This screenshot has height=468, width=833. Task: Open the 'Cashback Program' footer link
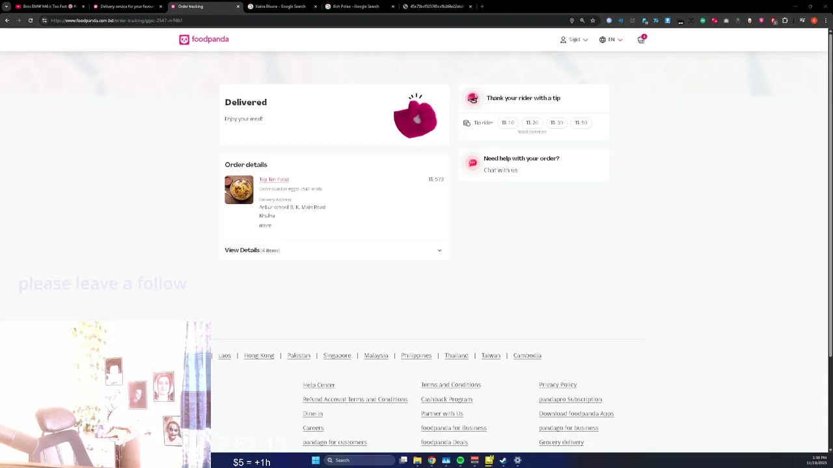pos(446,399)
